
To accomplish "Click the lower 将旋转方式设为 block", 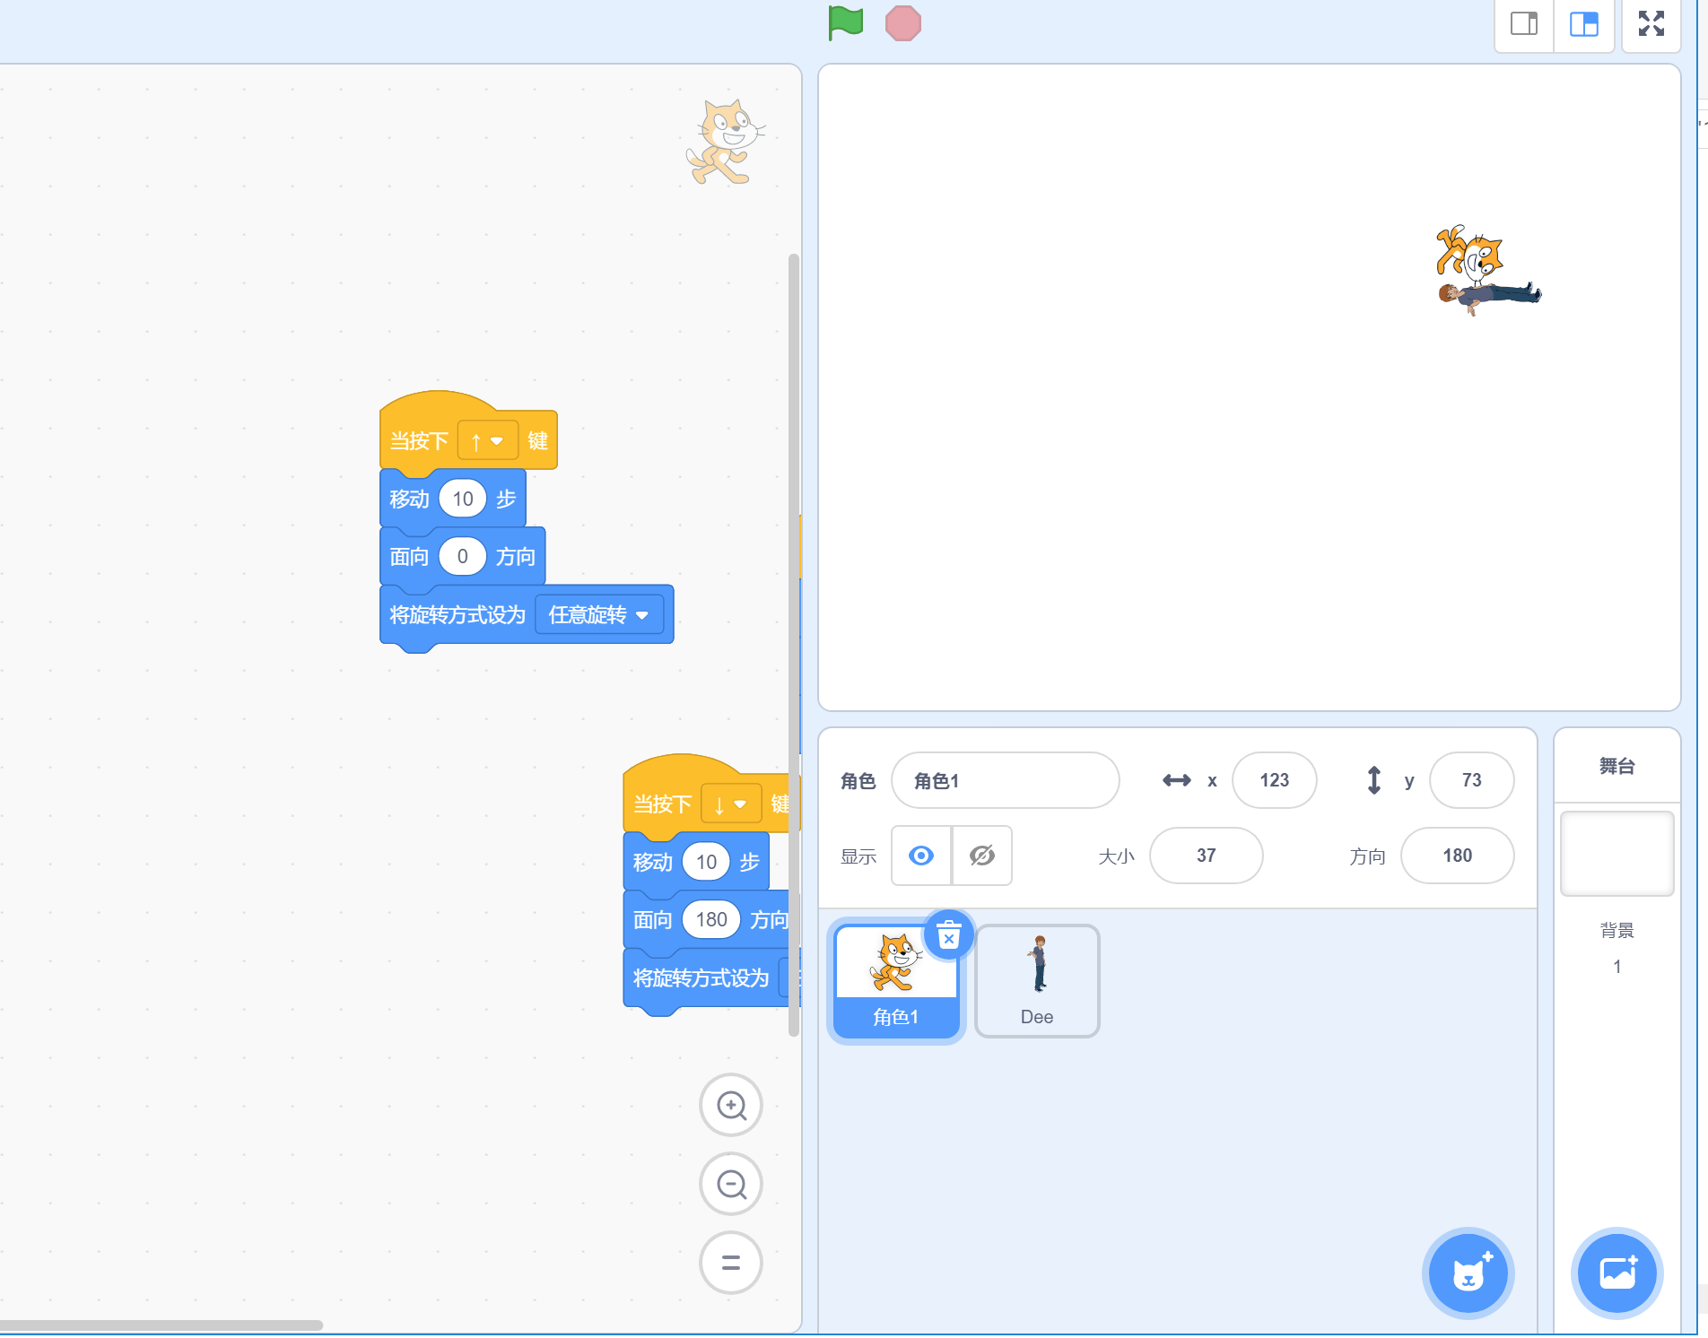I will 700,977.
